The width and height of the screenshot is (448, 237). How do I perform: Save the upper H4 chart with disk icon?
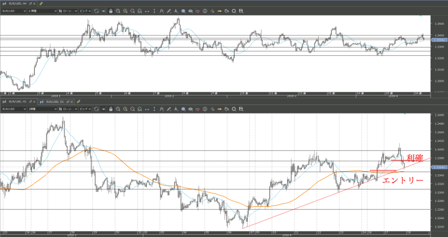coord(241,11)
